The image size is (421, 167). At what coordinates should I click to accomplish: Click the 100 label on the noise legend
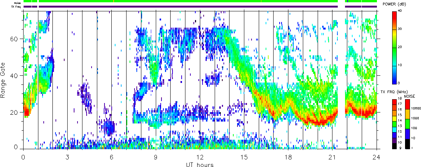pos(414,128)
